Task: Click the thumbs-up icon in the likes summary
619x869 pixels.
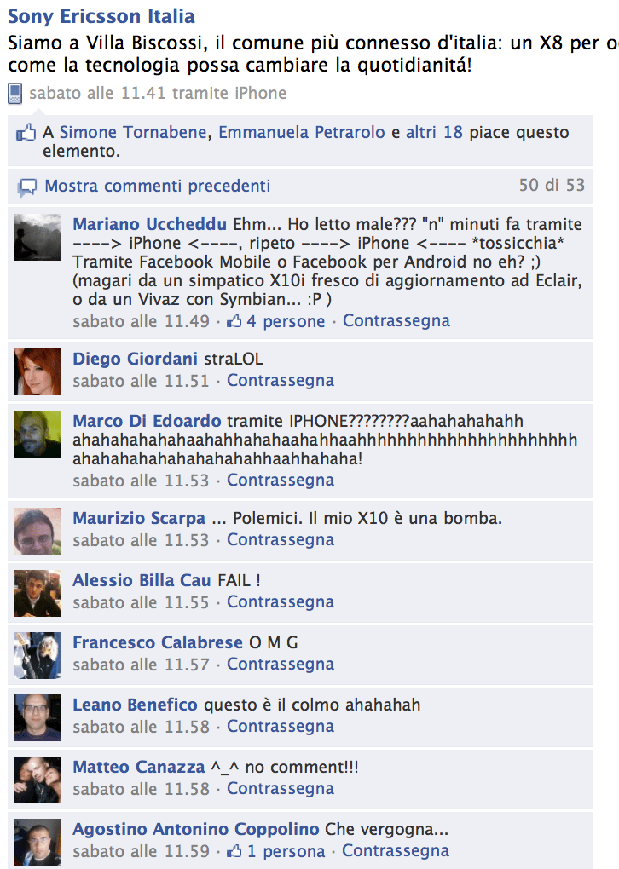Action: click(x=26, y=132)
